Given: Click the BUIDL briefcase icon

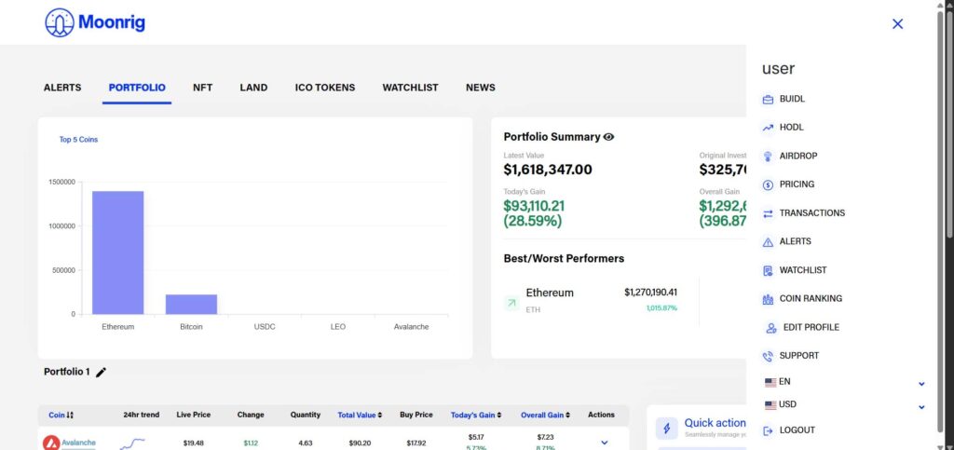Looking at the screenshot, I should click(768, 99).
